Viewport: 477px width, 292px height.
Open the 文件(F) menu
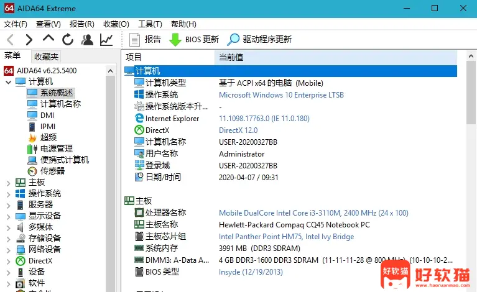click(x=15, y=24)
